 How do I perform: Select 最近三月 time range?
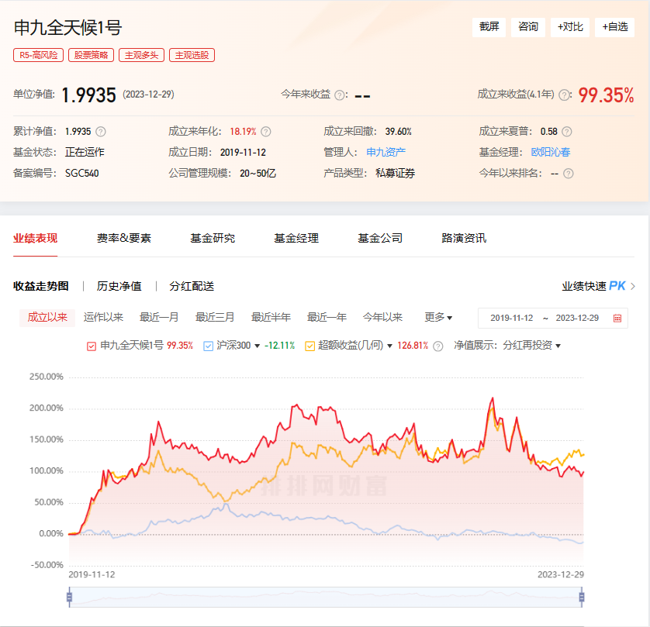point(215,318)
